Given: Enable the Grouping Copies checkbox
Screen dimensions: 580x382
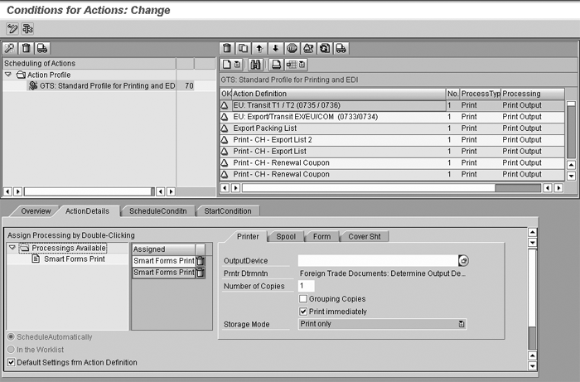Looking at the screenshot, I should point(303,298).
